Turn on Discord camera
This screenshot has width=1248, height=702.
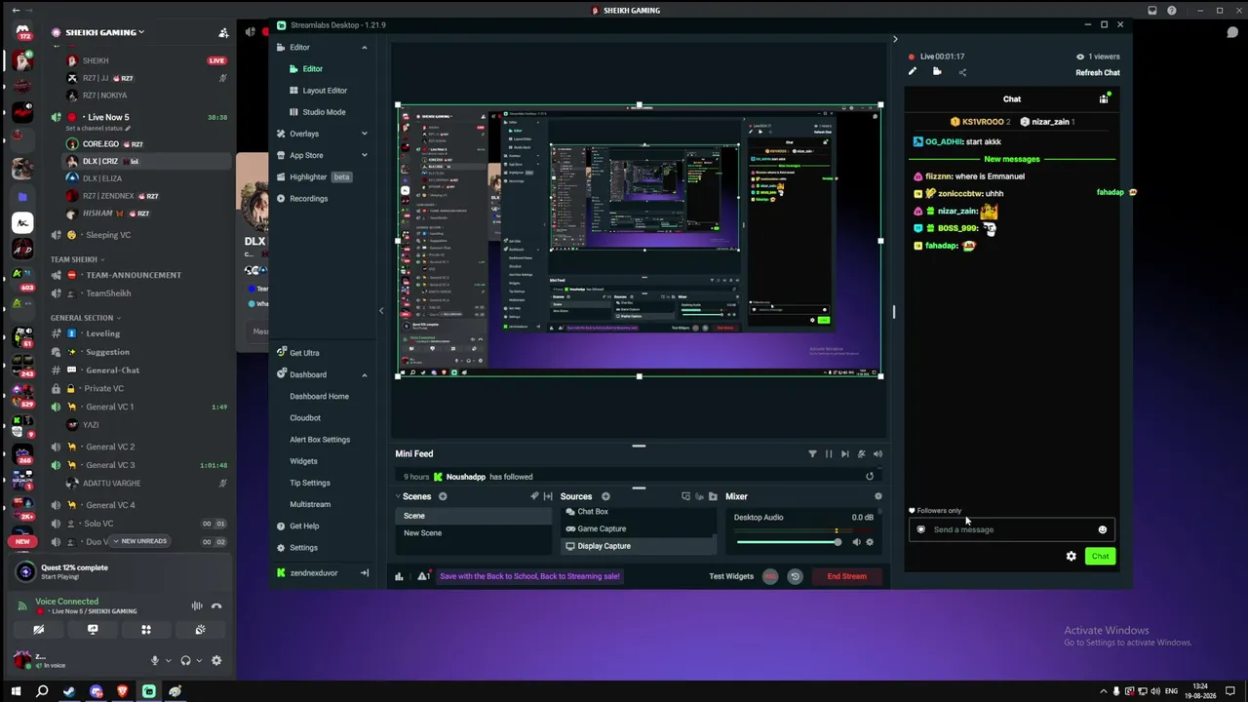pyautogui.click(x=39, y=630)
